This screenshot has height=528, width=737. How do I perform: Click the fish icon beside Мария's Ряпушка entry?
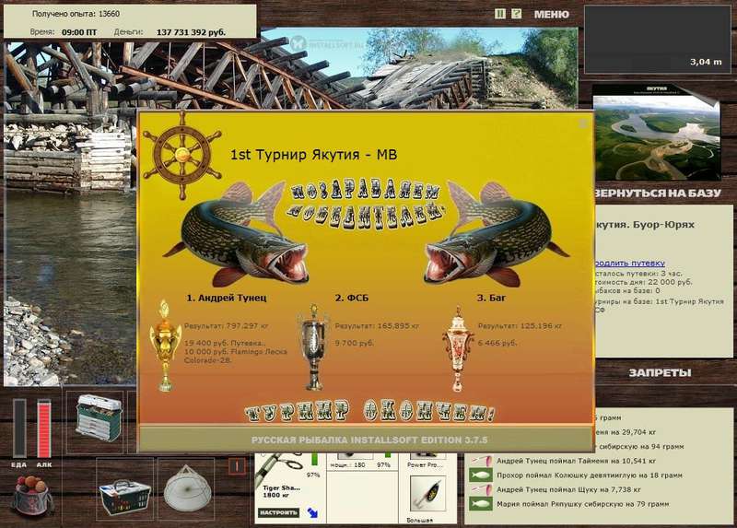point(481,504)
